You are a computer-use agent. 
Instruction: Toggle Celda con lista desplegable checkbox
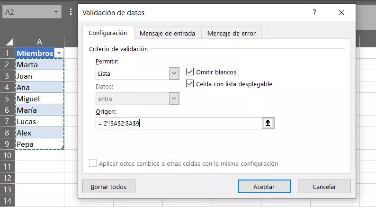pyautogui.click(x=190, y=83)
